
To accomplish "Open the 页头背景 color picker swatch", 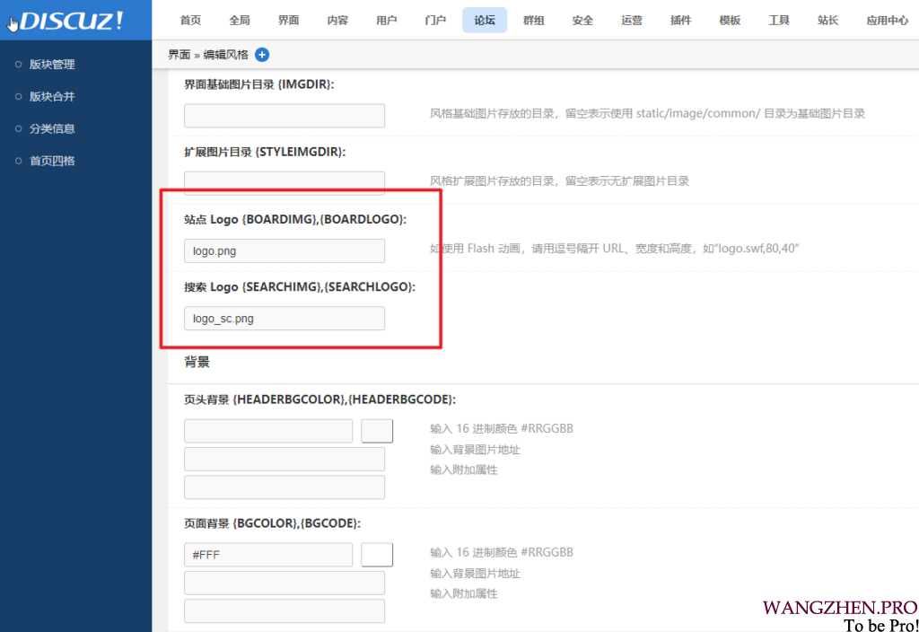I will [x=377, y=431].
